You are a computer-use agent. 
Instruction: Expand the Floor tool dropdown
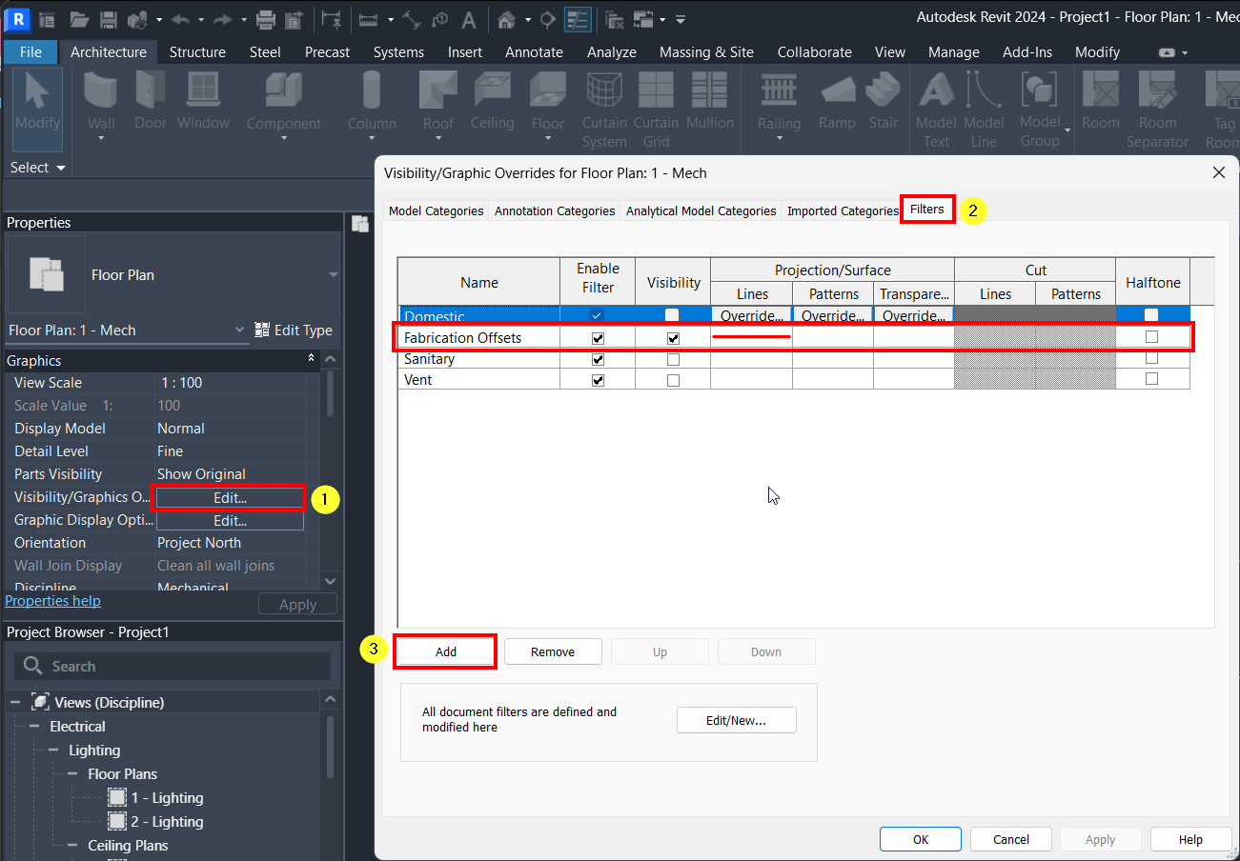point(547,136)
